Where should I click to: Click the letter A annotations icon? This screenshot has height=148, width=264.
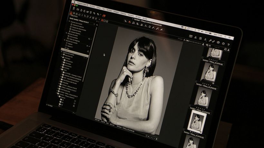(x=205, y=39)
